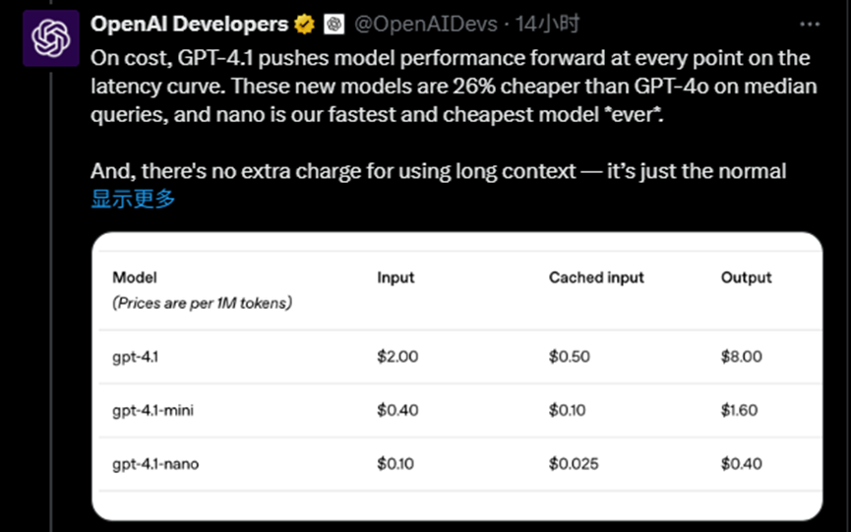Click the Cached input column header

[596, 277]
